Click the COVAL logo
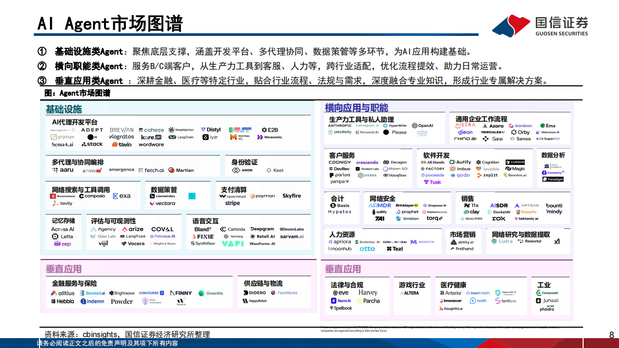 point(162,229)
